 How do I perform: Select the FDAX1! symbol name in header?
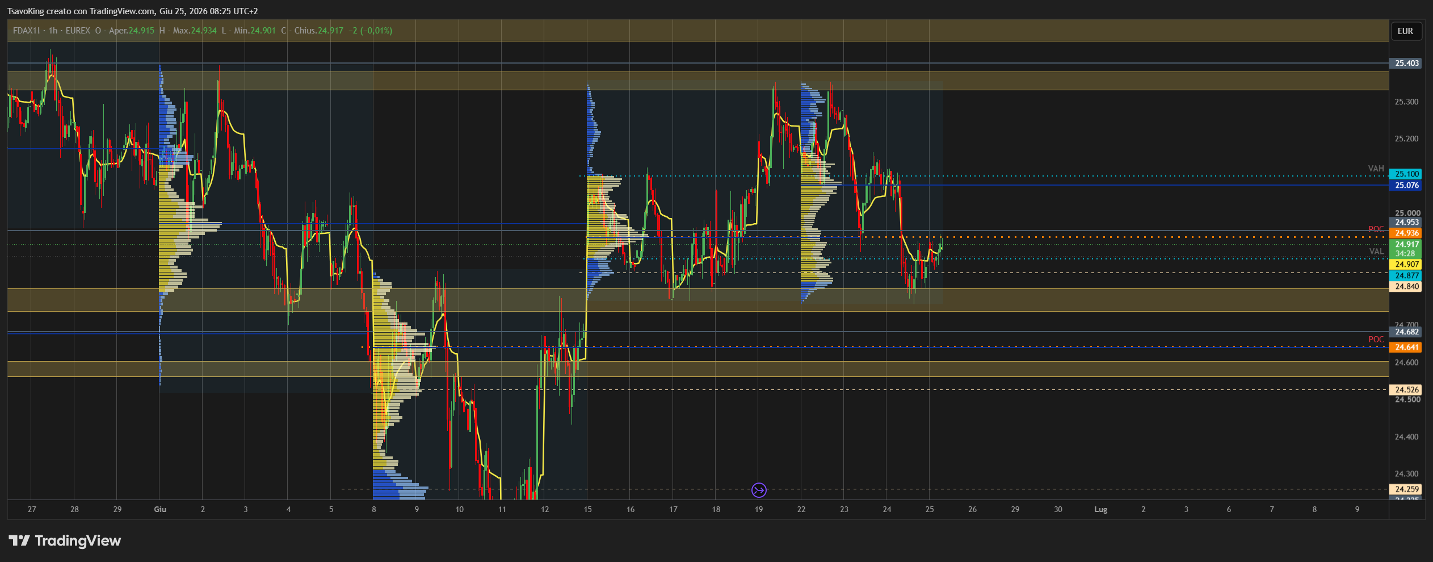27,31
